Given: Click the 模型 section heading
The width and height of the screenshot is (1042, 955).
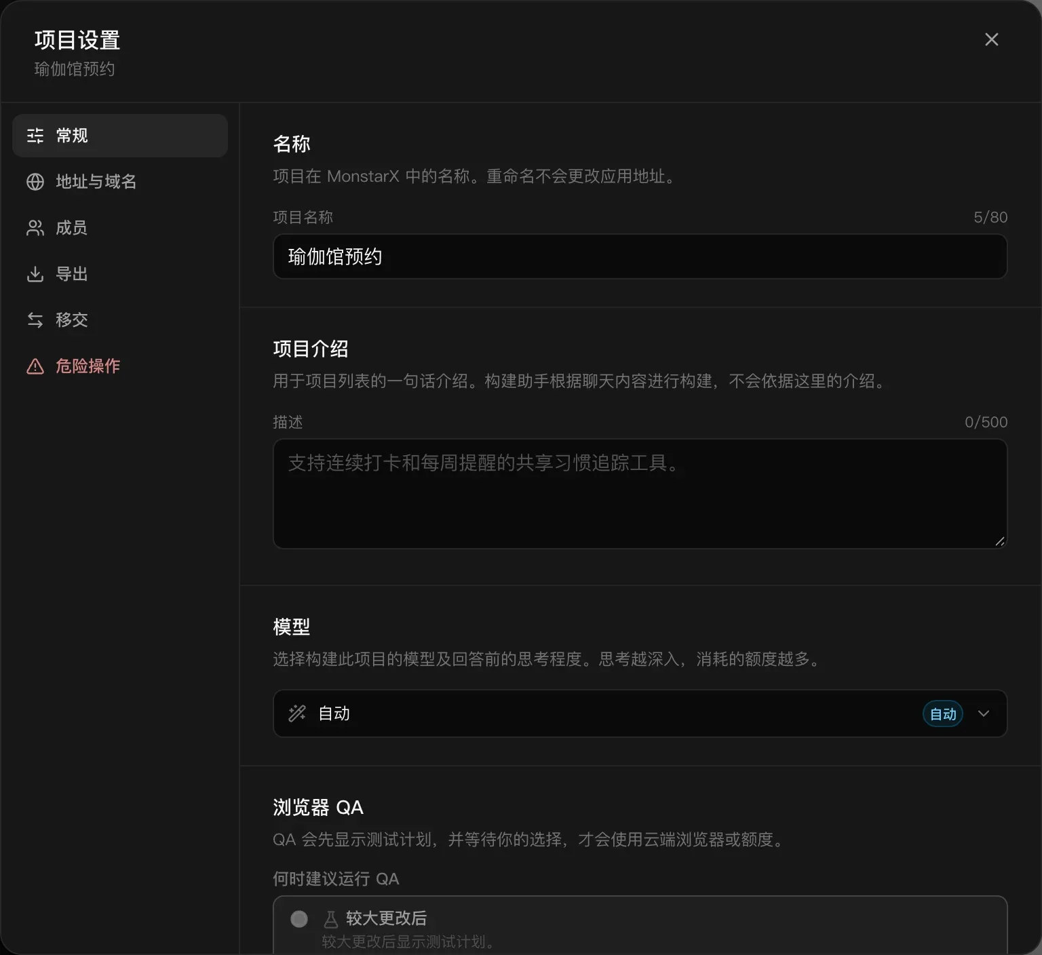Looking at the screenshot, I should click(292, 627).
